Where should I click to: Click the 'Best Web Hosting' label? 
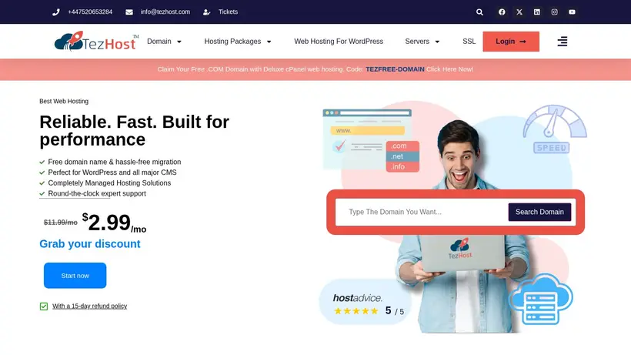point(64,102)
